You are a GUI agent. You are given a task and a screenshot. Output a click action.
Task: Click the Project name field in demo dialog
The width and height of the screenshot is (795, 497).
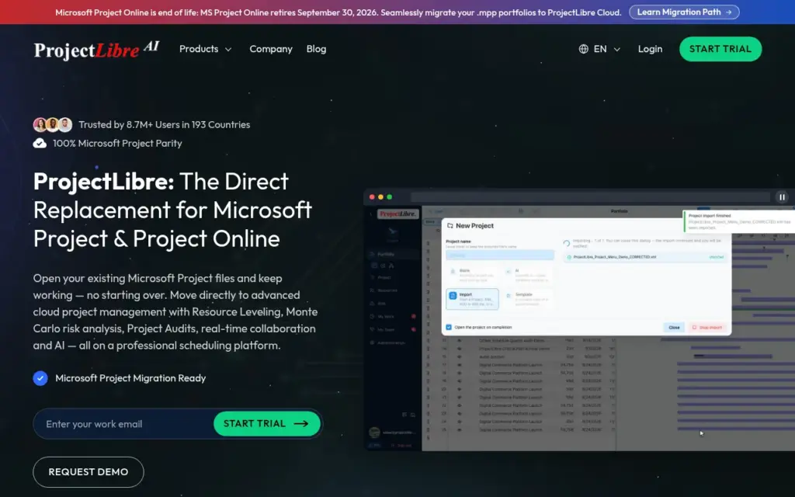pyautogui.click(x=499, y=255)
